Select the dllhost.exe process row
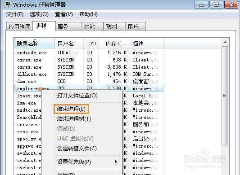The image size is (240, 175). (89, 74)
